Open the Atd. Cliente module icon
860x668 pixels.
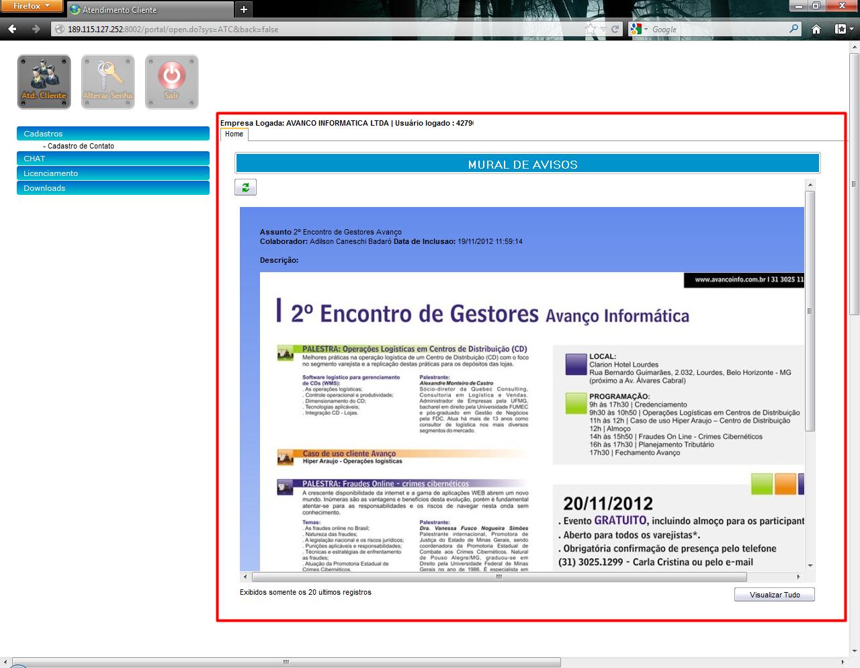pos(44,81)
